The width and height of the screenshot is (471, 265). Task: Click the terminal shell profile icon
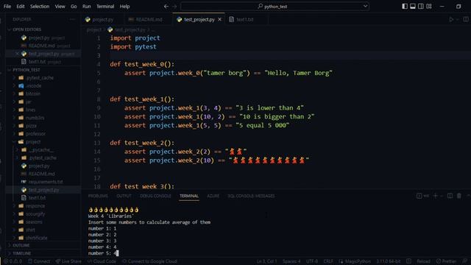(x=419, y=196)
